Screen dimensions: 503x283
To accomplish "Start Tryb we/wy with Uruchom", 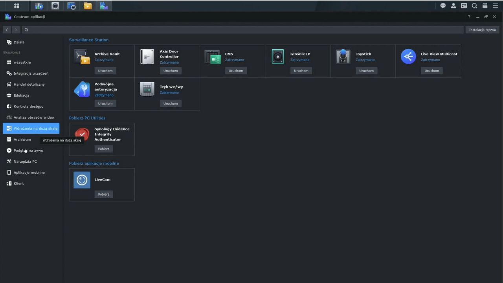I will point(171,103).
